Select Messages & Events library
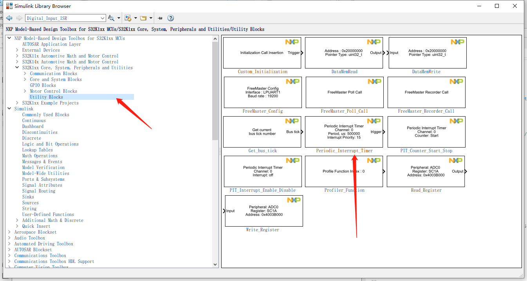Viewport: 527px width, 281px height. pyautogui.click(x=42, y=162)
